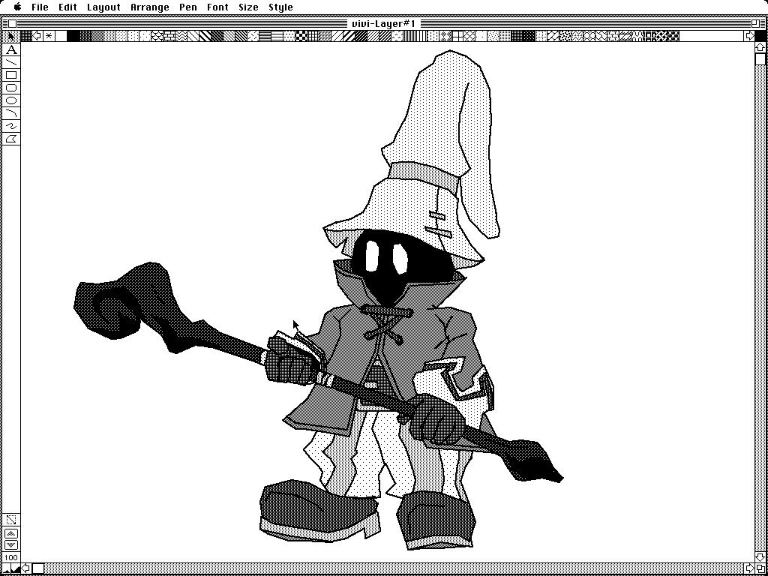Click the layer down triangle button

pos(11,544)
